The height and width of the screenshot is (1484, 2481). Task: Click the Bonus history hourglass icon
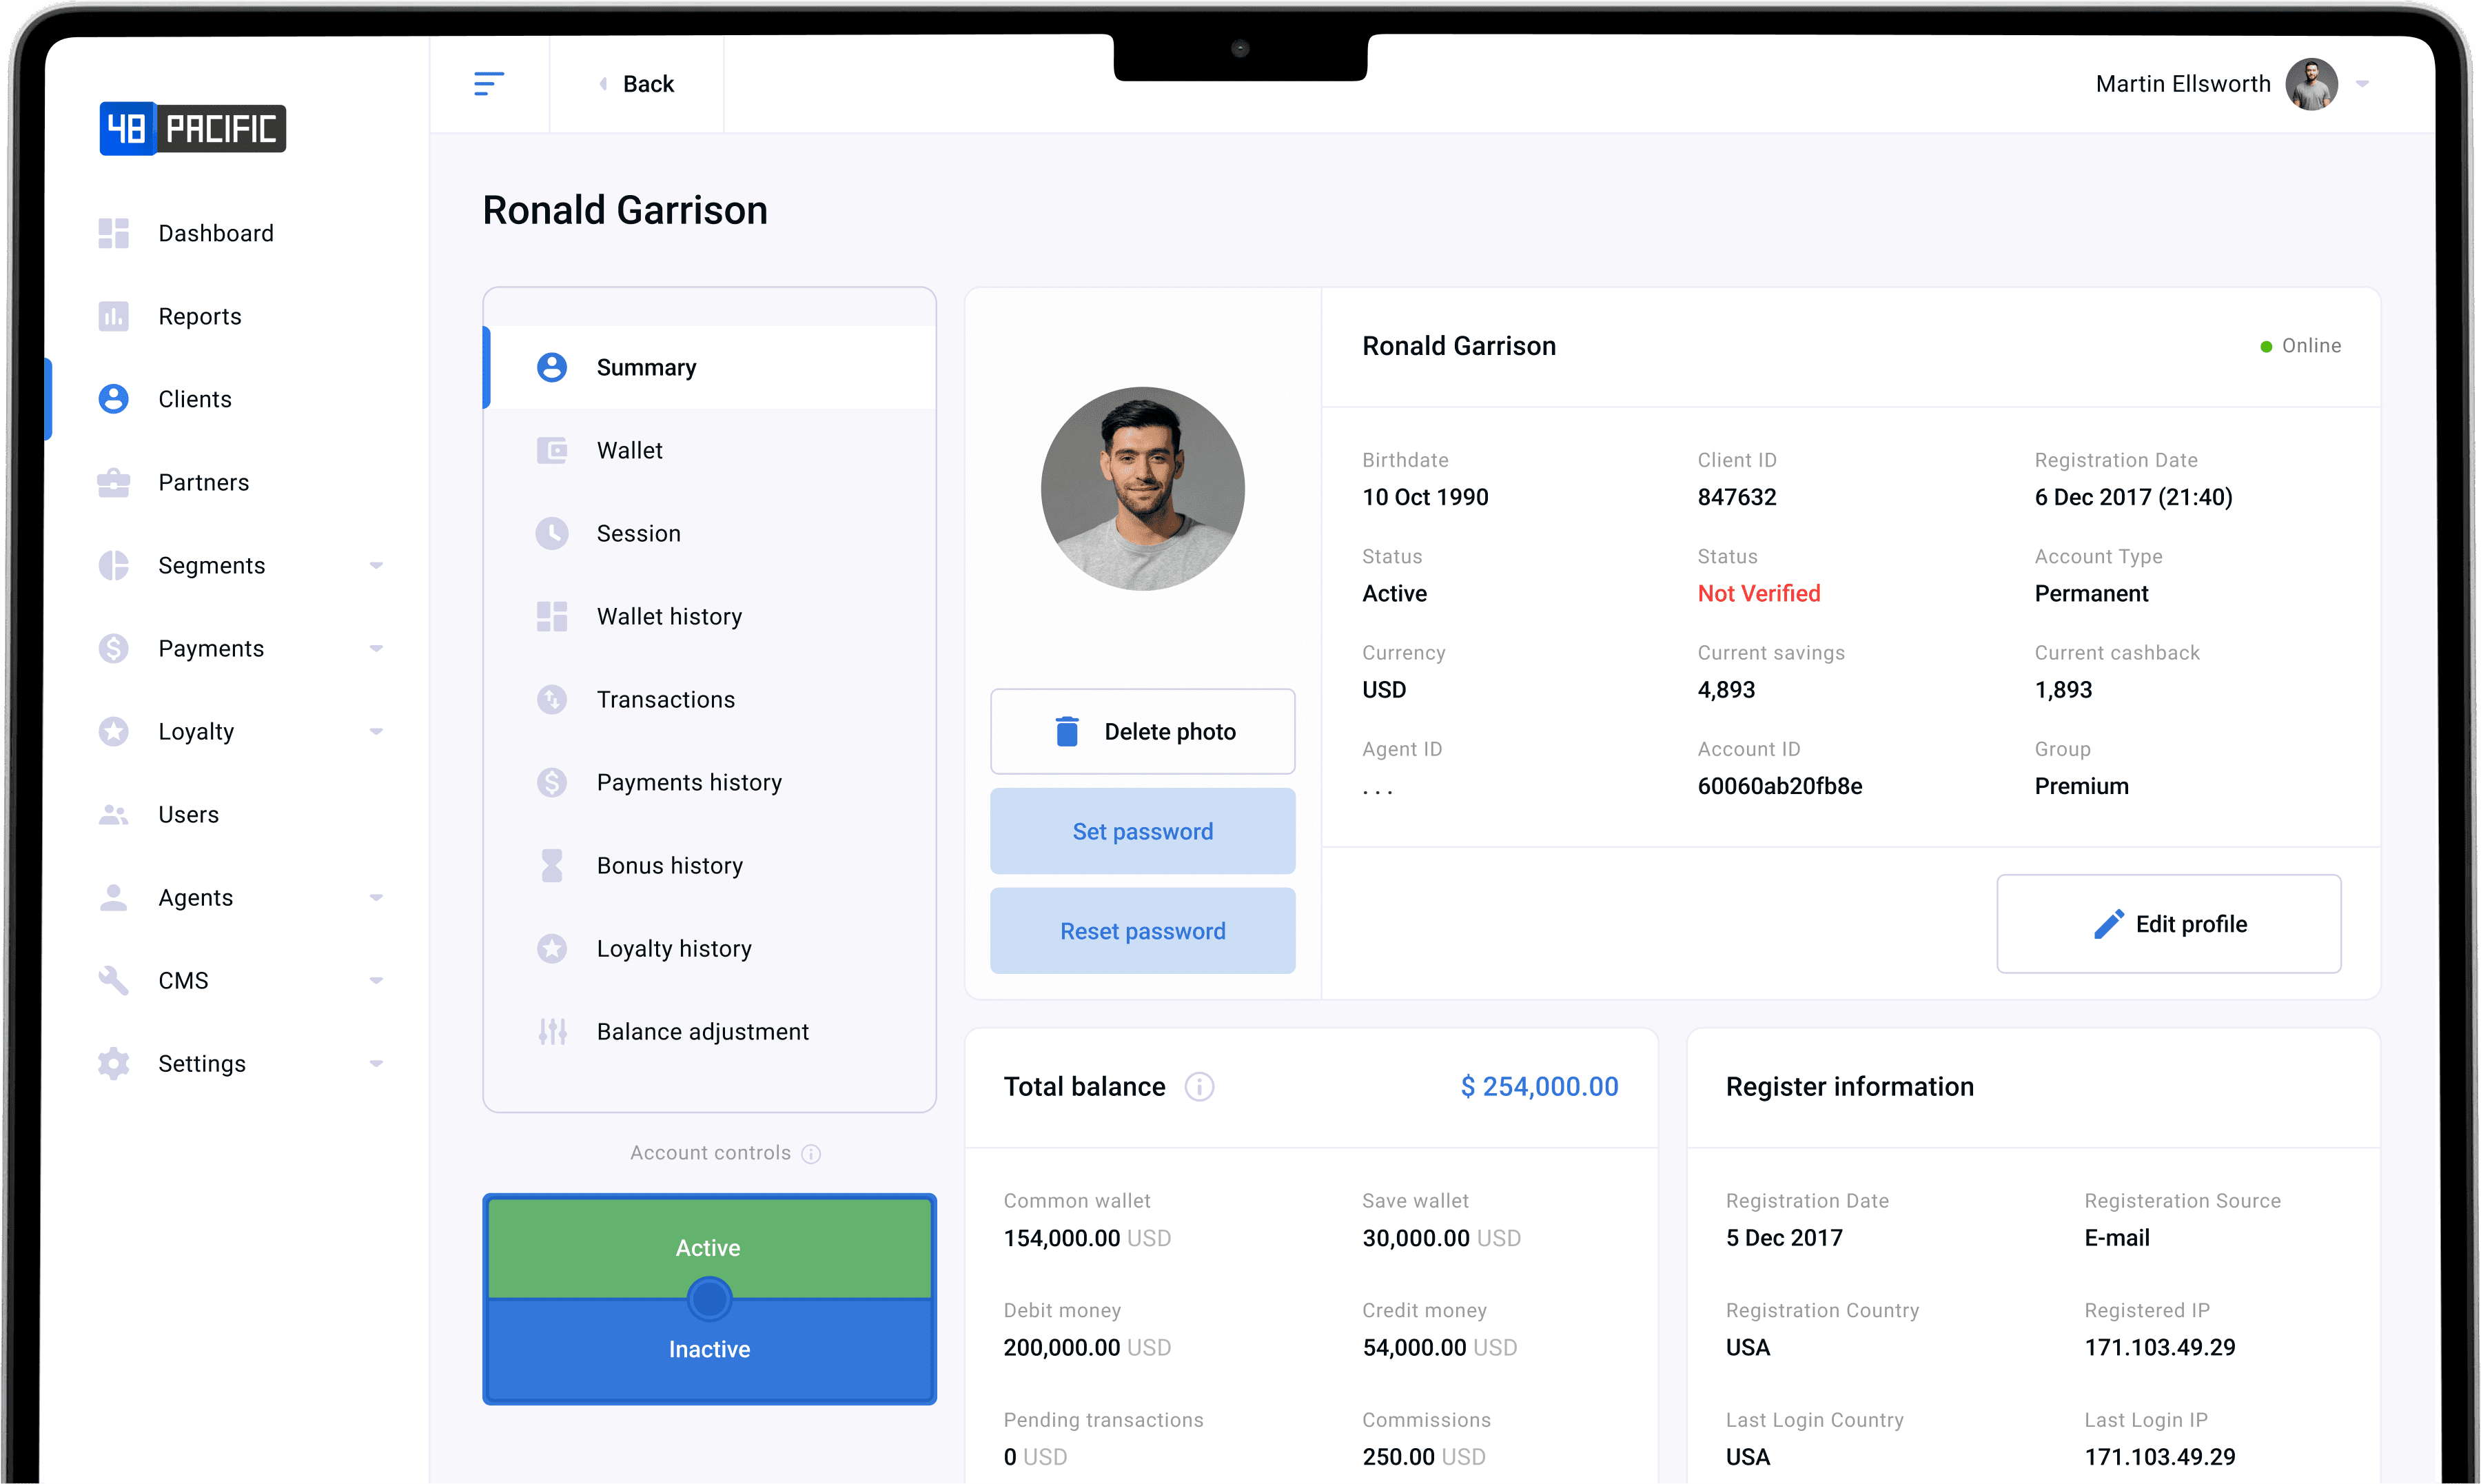click(552, 866)
